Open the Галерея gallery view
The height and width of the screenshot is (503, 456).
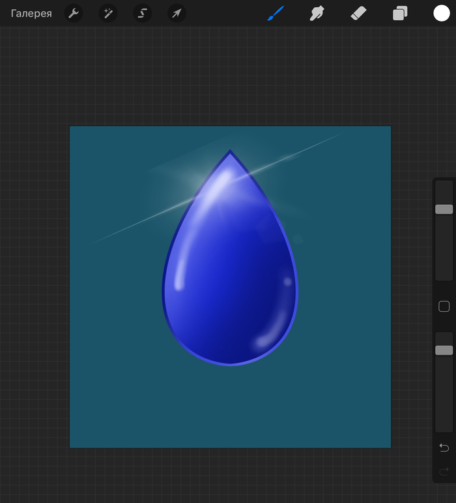[x=31, y=13]
